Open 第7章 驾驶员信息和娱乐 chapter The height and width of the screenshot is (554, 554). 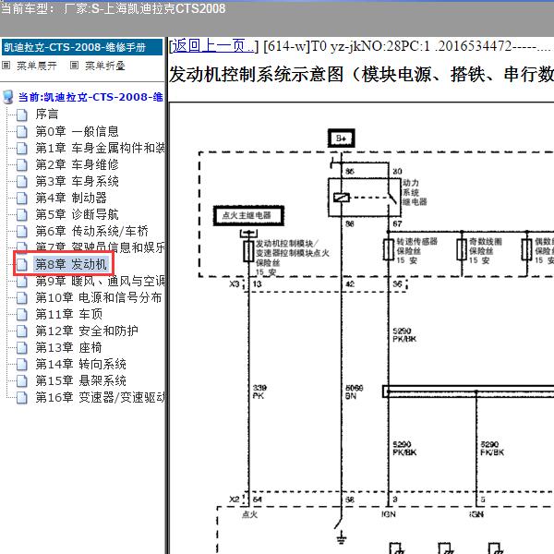pos(100,247)
